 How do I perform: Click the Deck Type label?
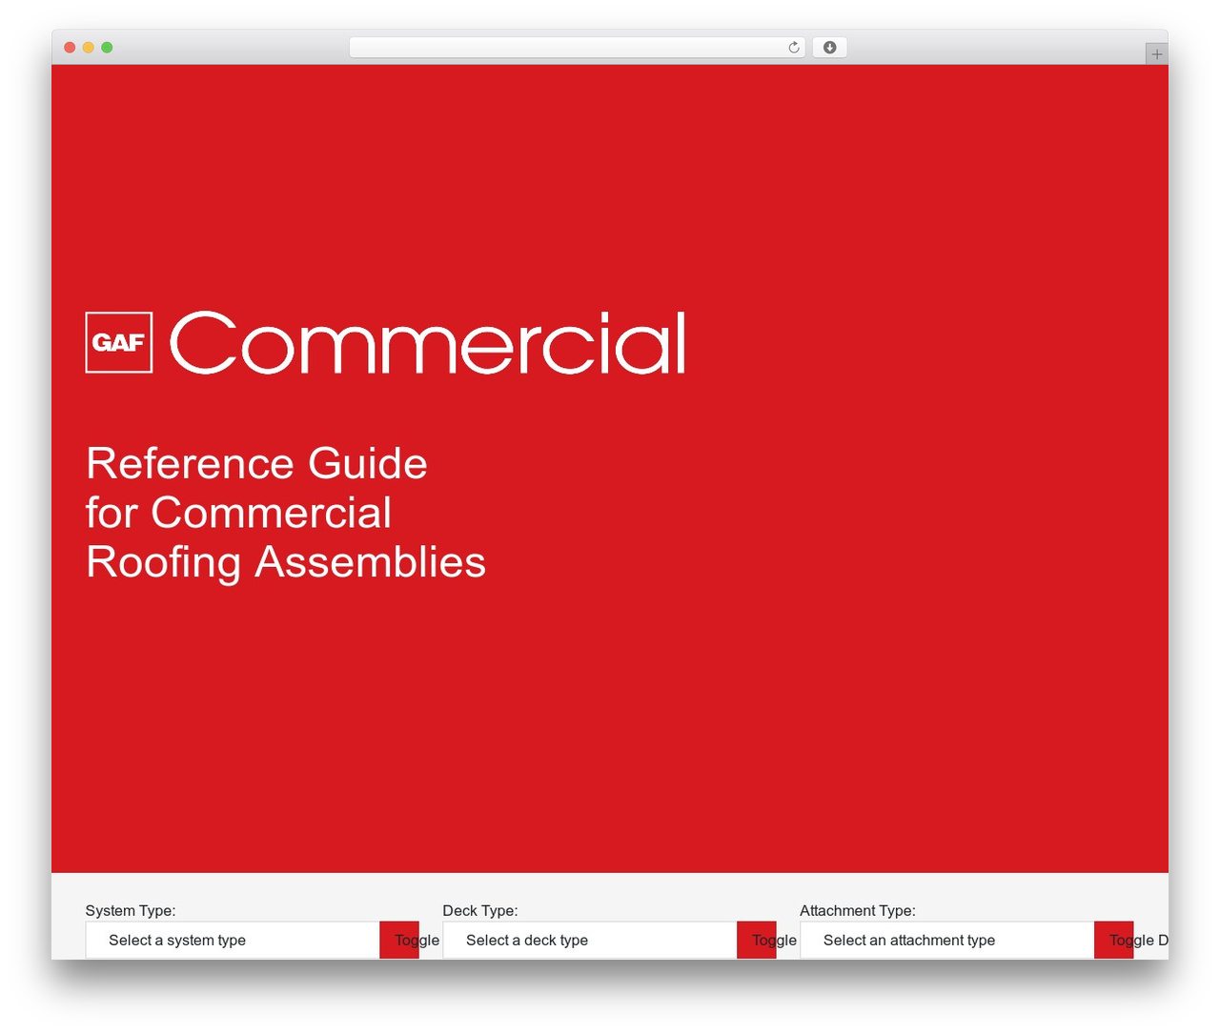[x=480, y=910]
